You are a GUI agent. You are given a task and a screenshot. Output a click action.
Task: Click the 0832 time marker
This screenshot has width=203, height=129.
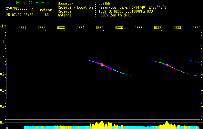coord(41,28)
